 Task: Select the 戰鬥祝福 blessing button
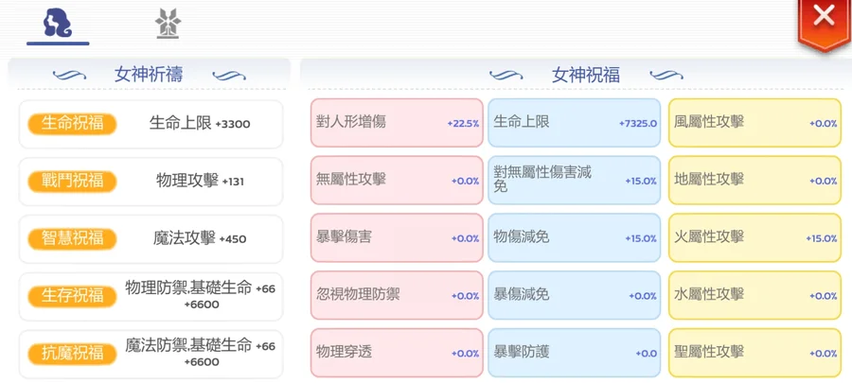click(72, 182)
